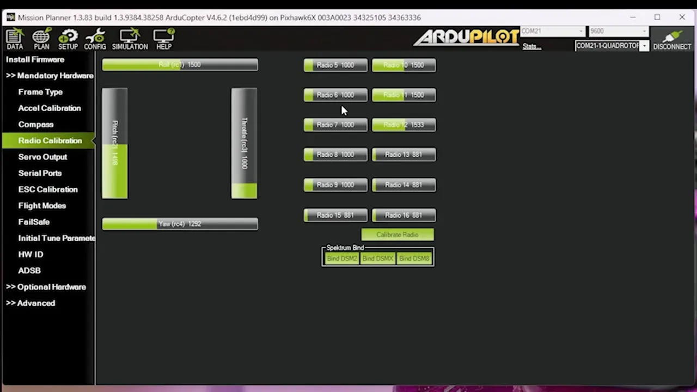This screenshot has height=392, width=697.
Task: Click the Roll (rc1) channel bar
Action: [180, 65]
